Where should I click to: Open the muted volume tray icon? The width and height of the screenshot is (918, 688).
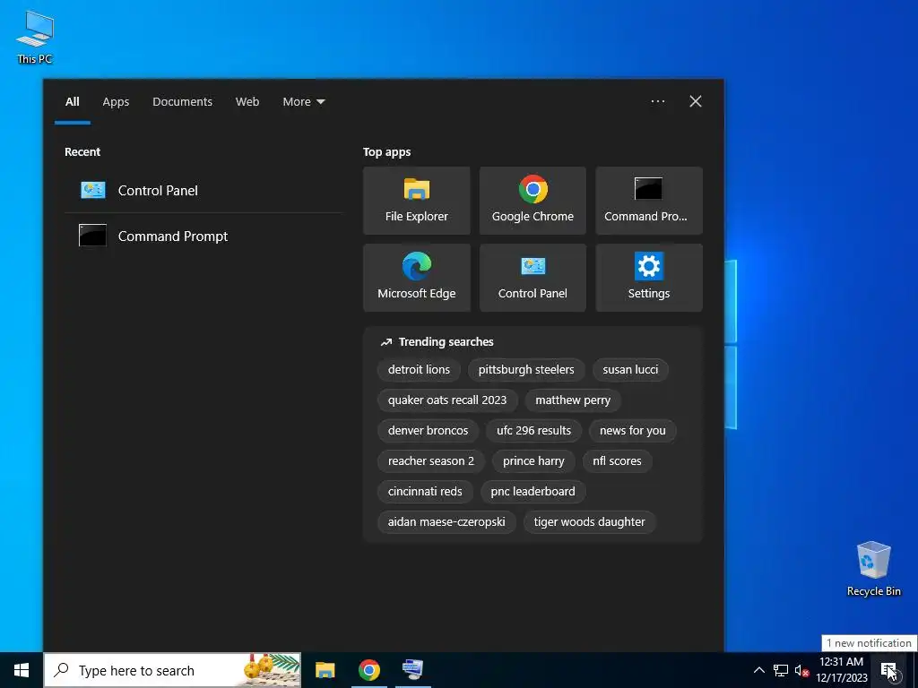pos(801,670)
